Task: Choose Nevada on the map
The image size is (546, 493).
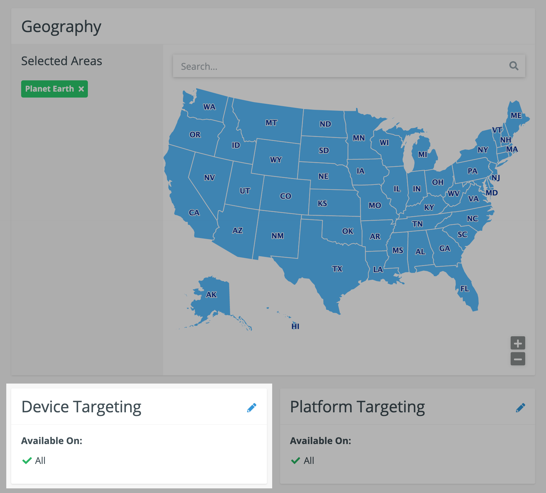Action: pyautogui.click(x=209, y=178)
